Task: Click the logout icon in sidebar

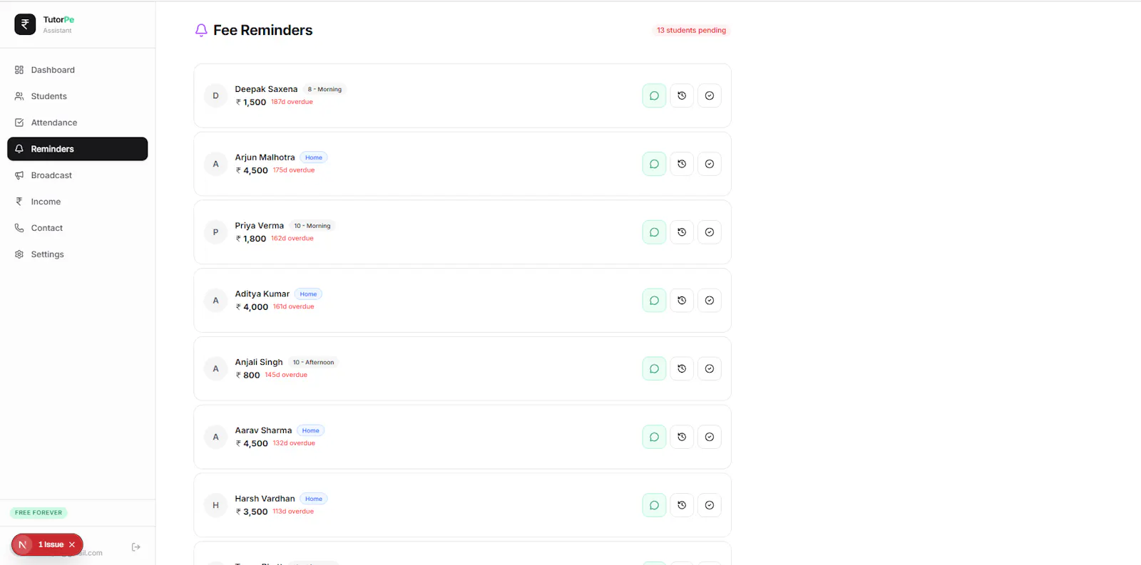Action: tap(136, 547)
